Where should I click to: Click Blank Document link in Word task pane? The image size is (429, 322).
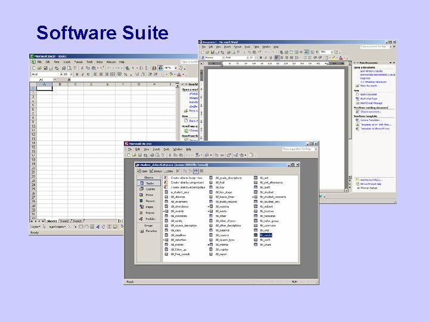click(x=369, y=94)
